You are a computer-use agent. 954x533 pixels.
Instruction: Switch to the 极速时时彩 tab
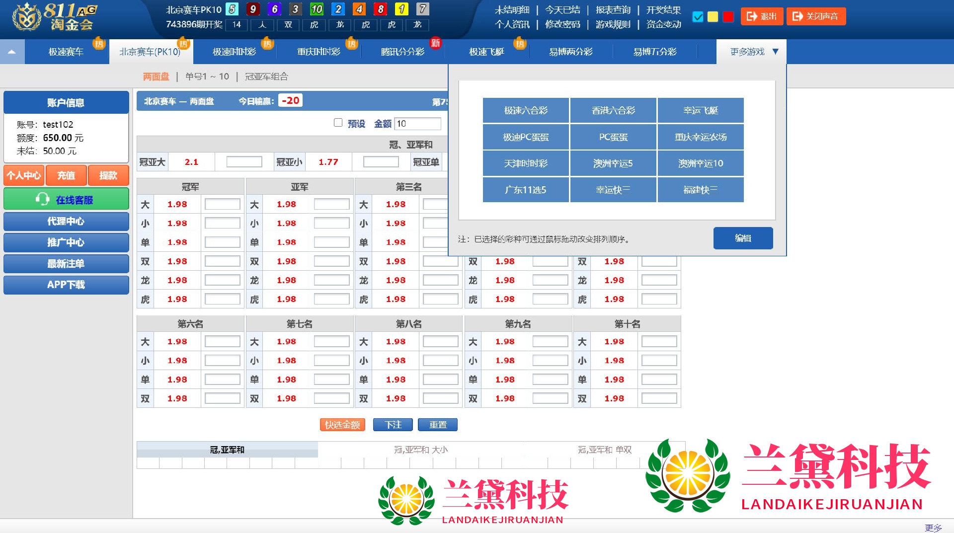[x=234, y=52]
